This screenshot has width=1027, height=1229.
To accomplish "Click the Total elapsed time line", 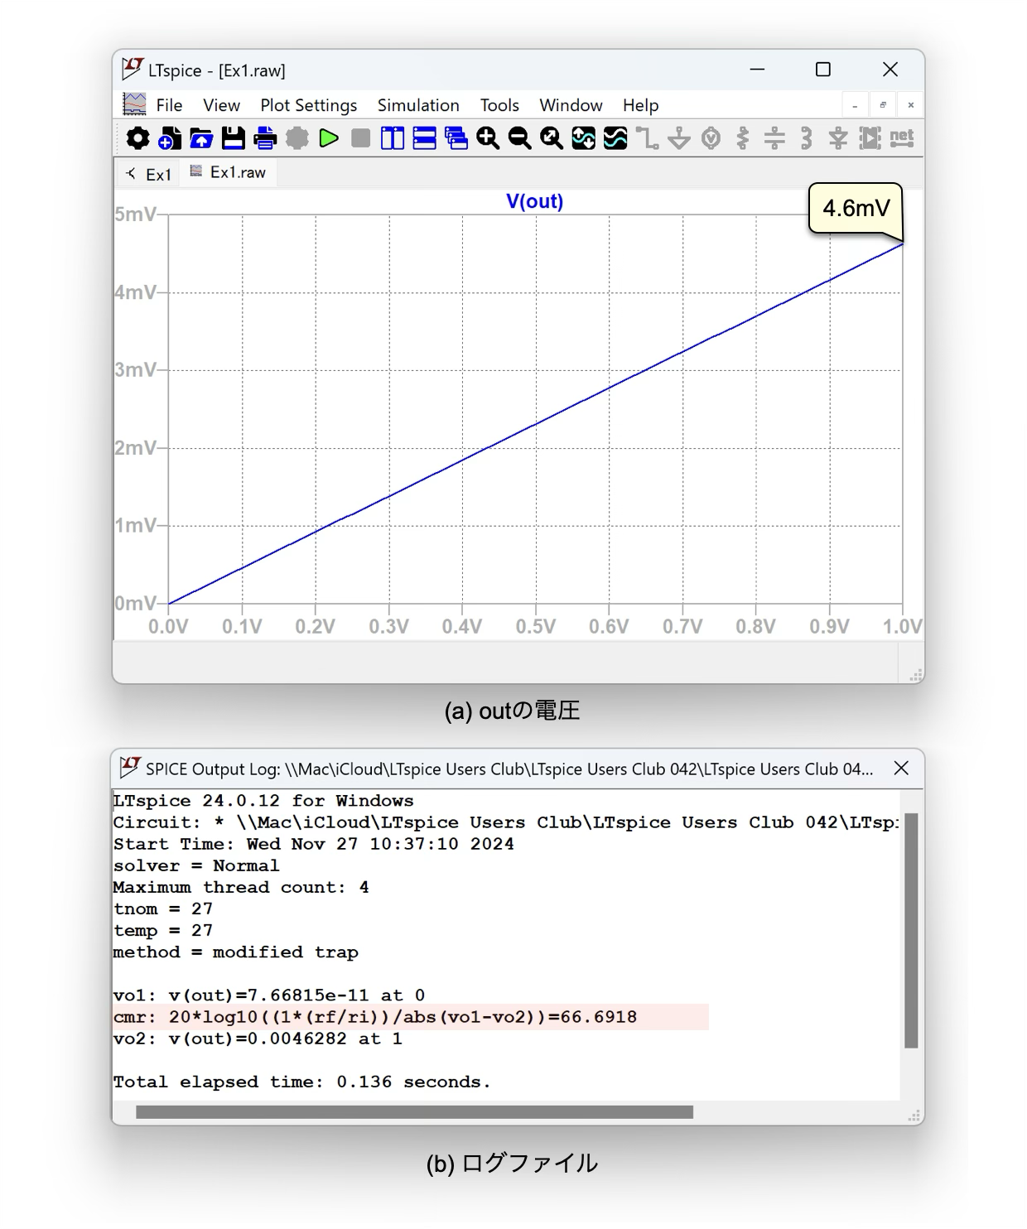I will [x=302, y=1082].
